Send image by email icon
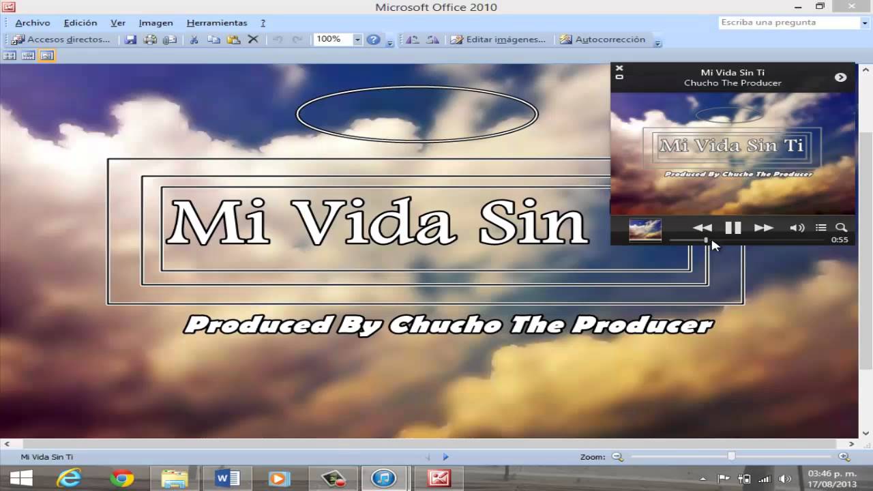 [x=170, y=40]
